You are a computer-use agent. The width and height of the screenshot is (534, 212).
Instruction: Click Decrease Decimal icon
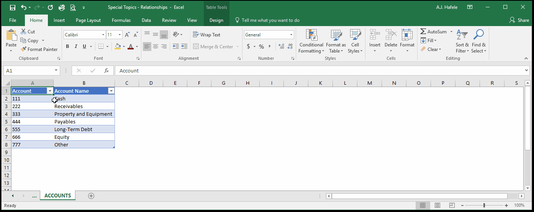(x=290, y=46)
